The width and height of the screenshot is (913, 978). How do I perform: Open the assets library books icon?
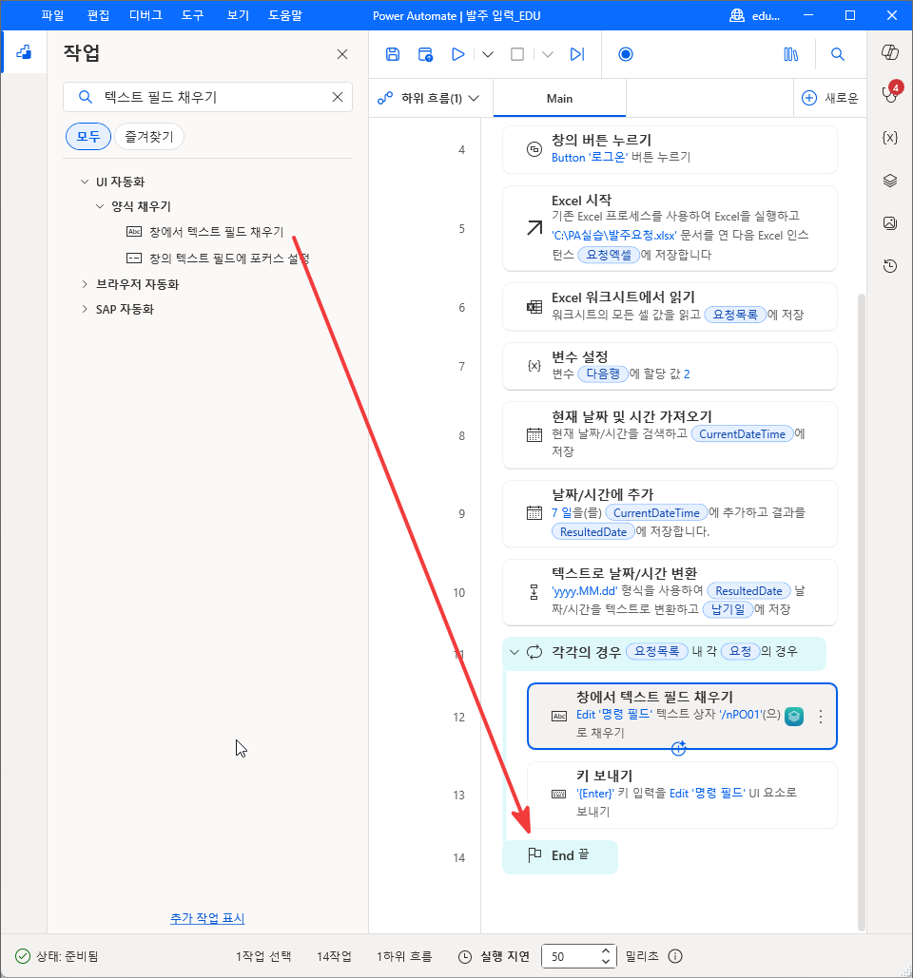pos(790,54)
